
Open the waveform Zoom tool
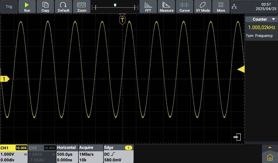click(x=82, y=7)
